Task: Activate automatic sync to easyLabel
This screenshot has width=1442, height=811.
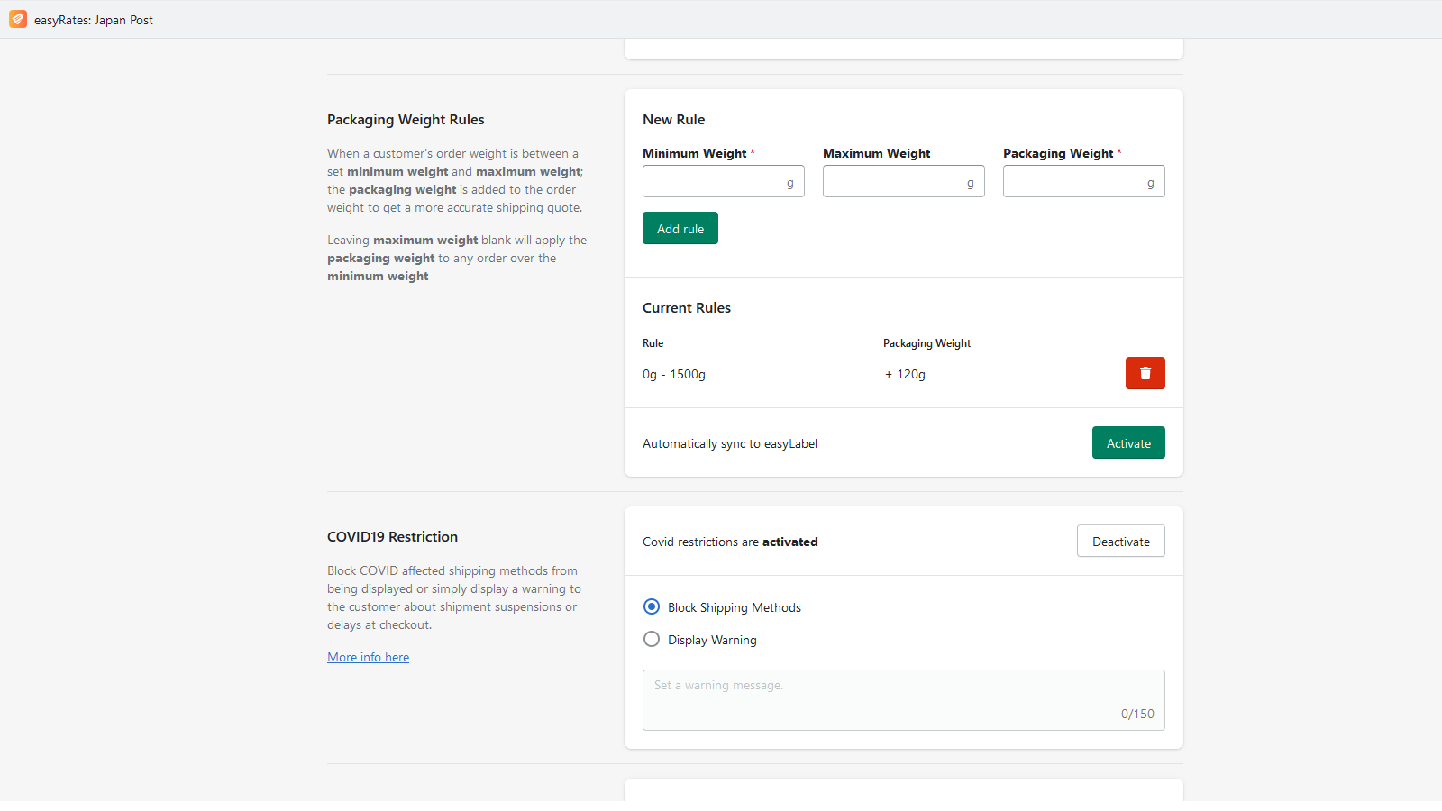Action: [1128, 442]
